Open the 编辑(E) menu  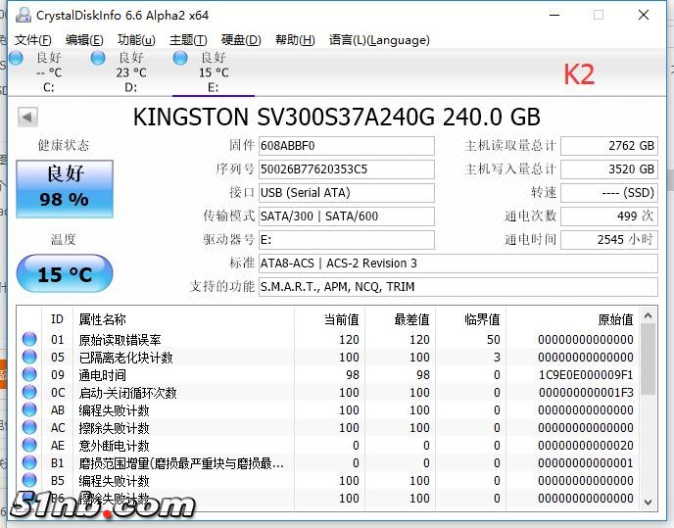(x=84, y=40)
